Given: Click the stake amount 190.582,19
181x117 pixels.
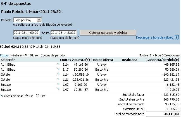Looking at the screenshot, I should 81,75.
